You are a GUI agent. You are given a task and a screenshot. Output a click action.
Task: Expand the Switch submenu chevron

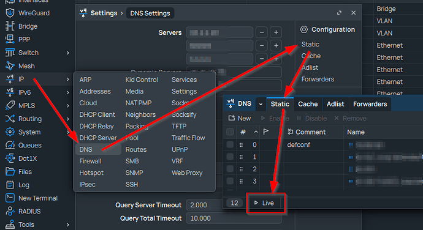click(67, 53)
